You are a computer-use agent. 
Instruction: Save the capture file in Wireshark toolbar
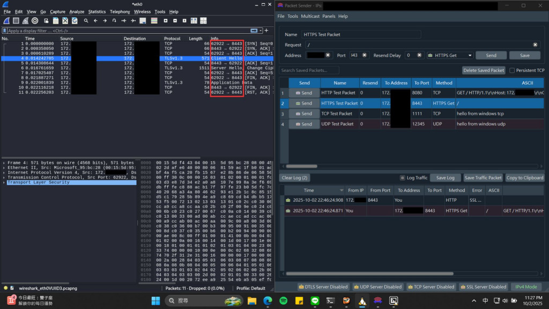[x=56, y=21]
